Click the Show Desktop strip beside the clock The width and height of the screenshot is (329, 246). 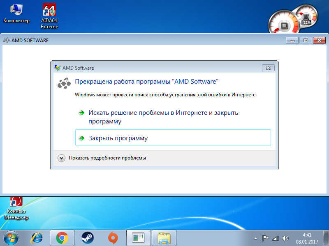click(x=326, y=238)
